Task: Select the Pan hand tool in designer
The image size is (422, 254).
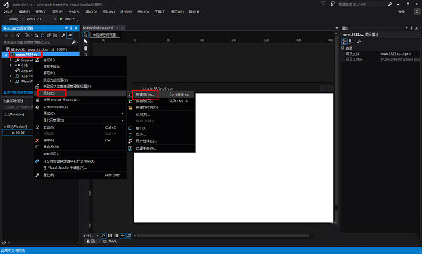Action: (x=86, y=49)
